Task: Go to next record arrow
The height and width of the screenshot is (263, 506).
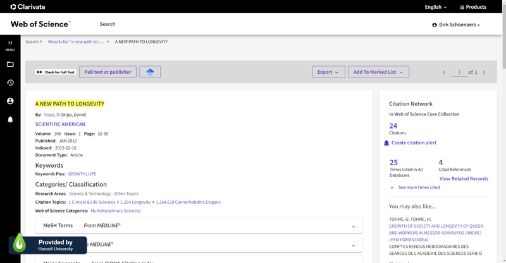Action: 484,73
